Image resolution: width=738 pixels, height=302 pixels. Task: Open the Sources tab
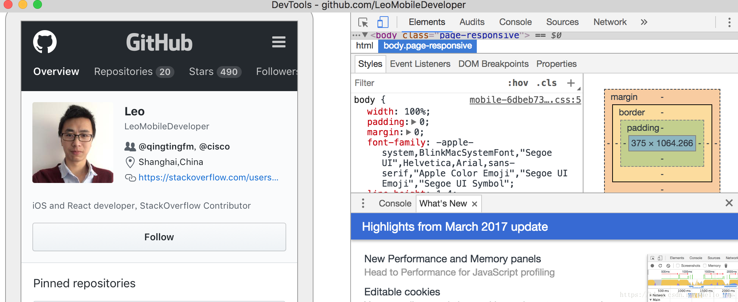click(562, 22)
